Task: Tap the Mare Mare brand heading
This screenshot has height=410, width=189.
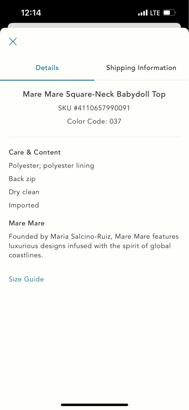Action: [27, 223]
